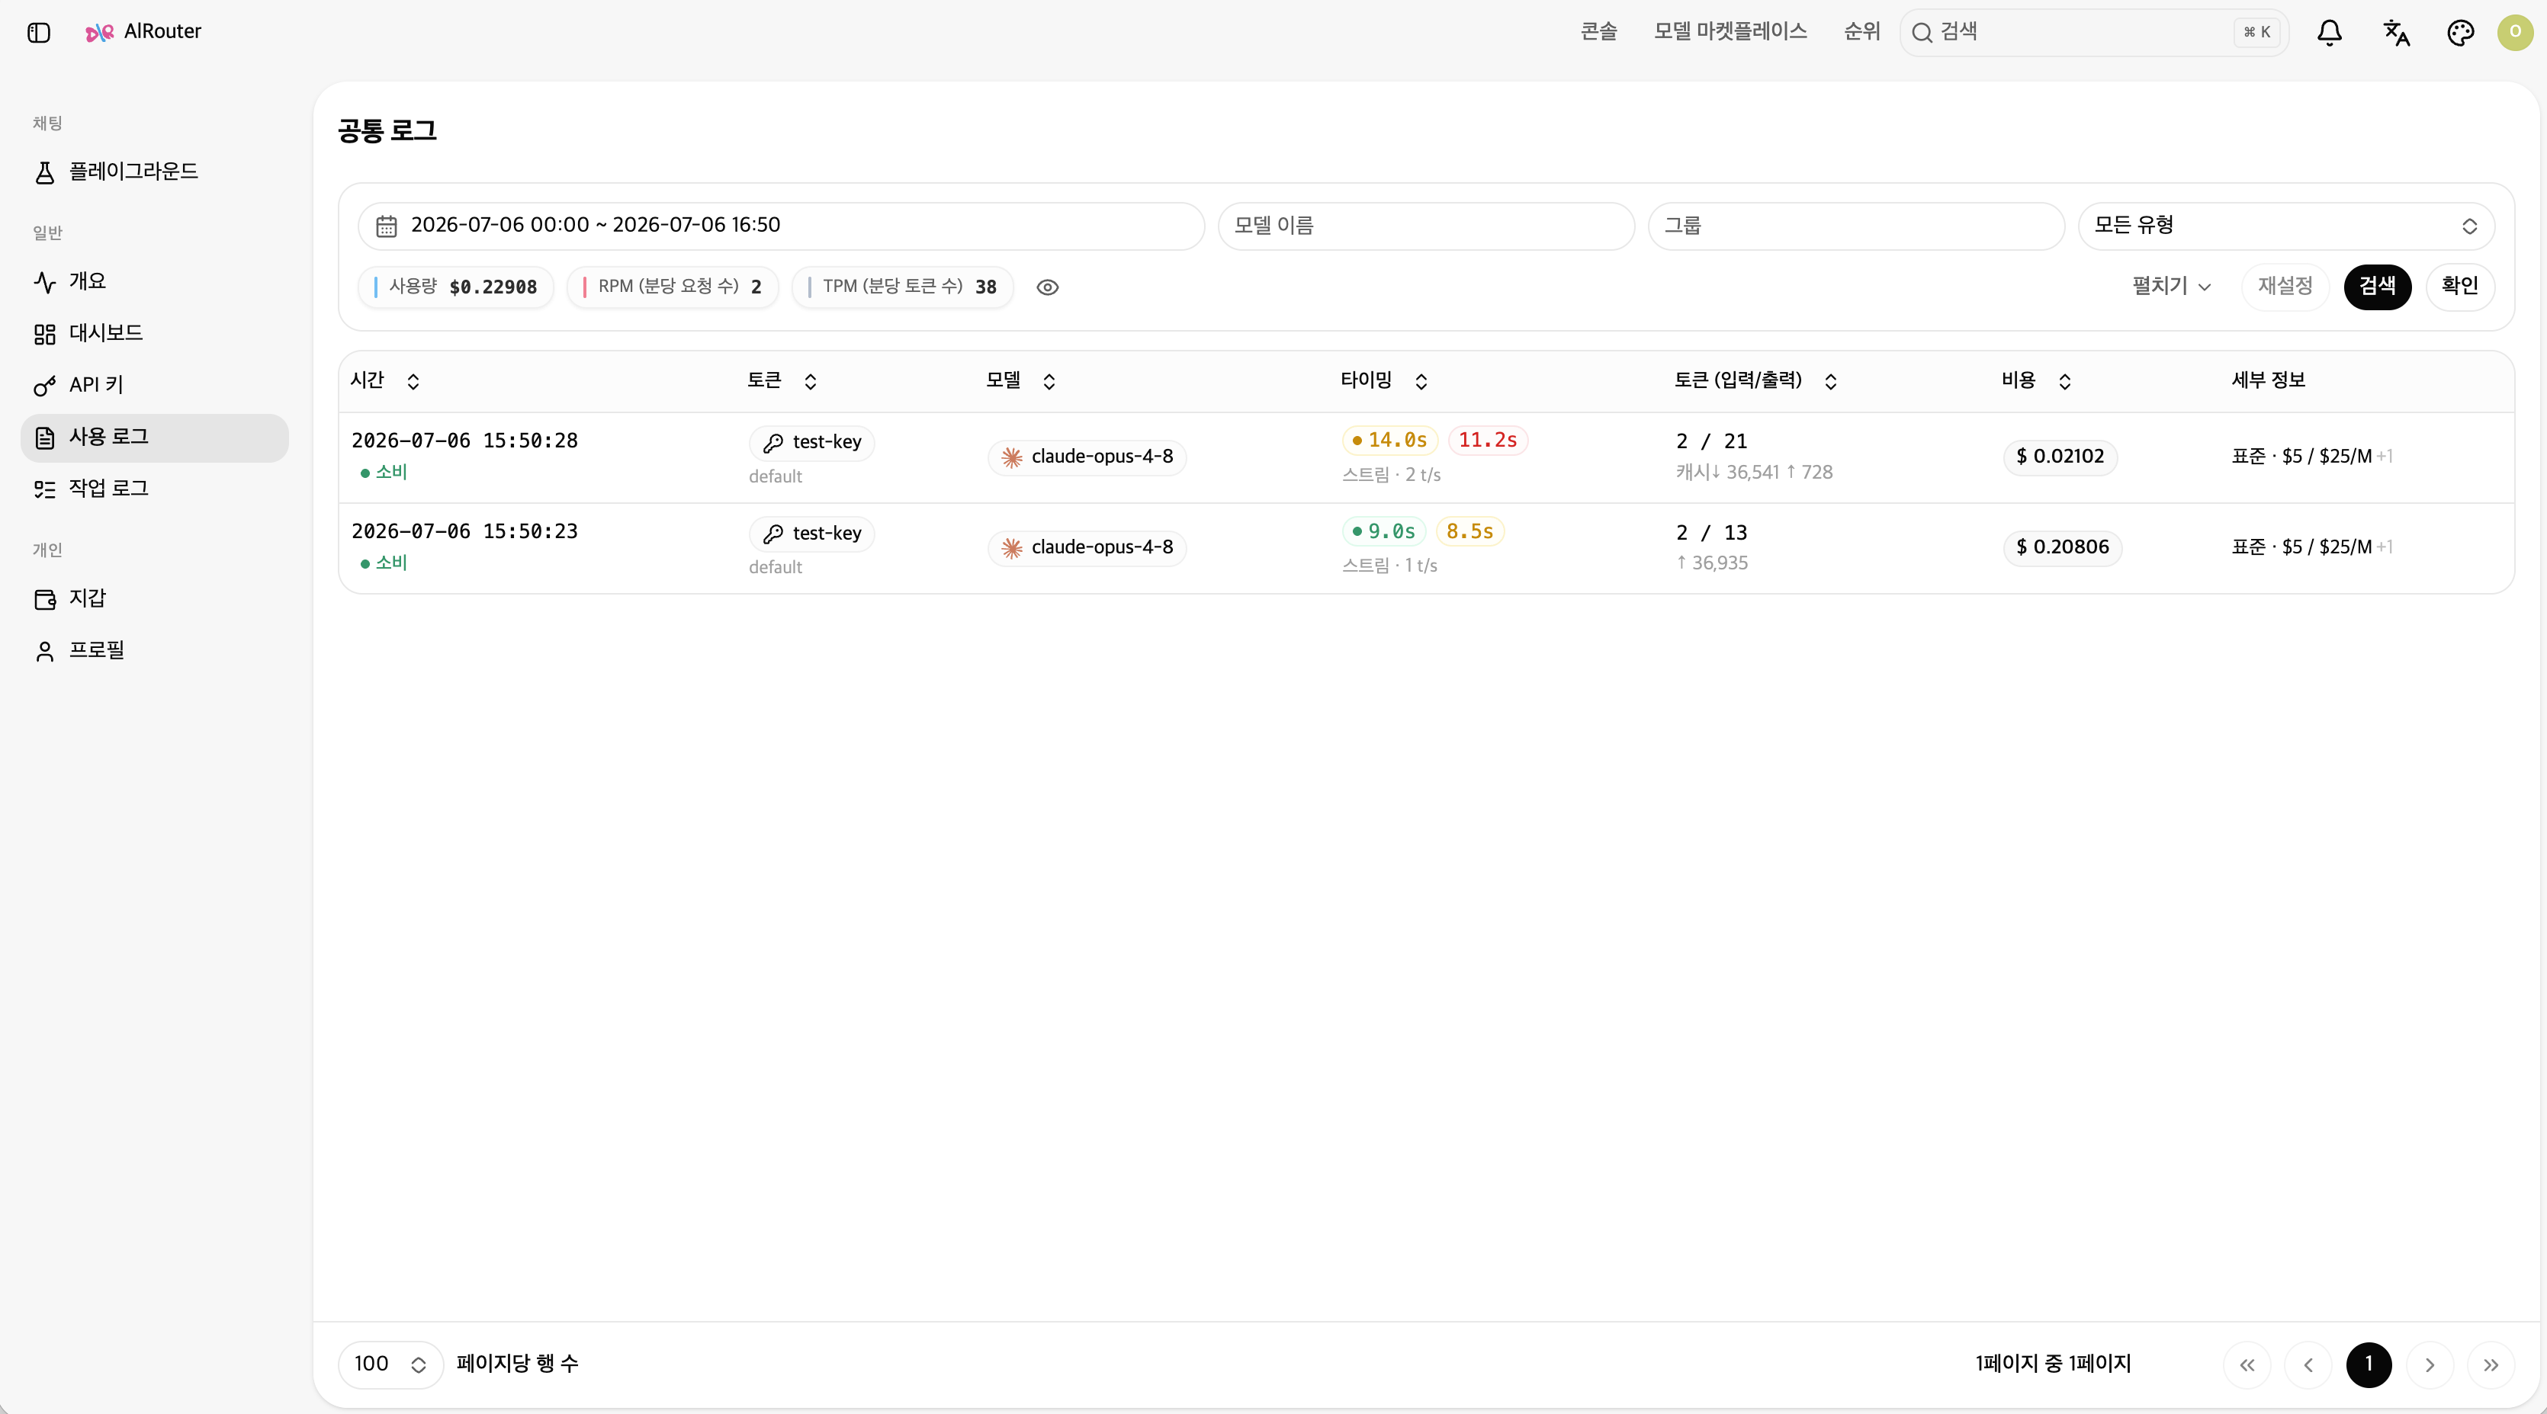
Task: Go to the previous page
Action: pyautogui.click(x=2308, y=1365)
